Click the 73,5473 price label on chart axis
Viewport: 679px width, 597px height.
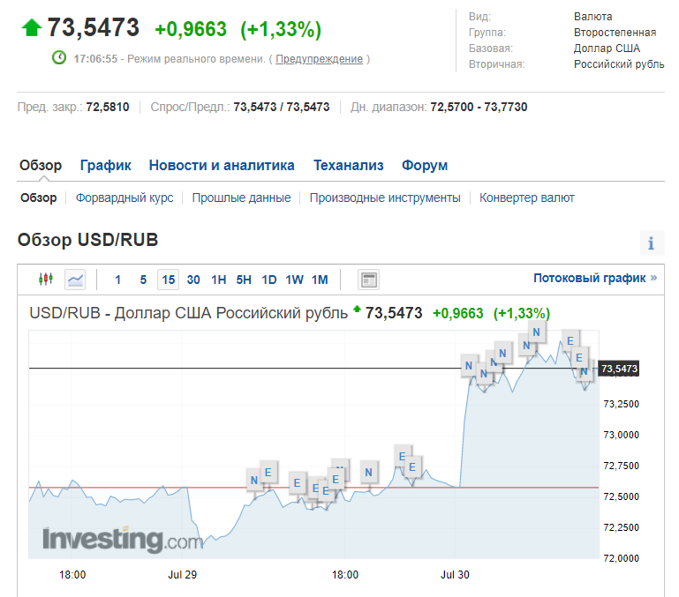click(x=620, y=369)
